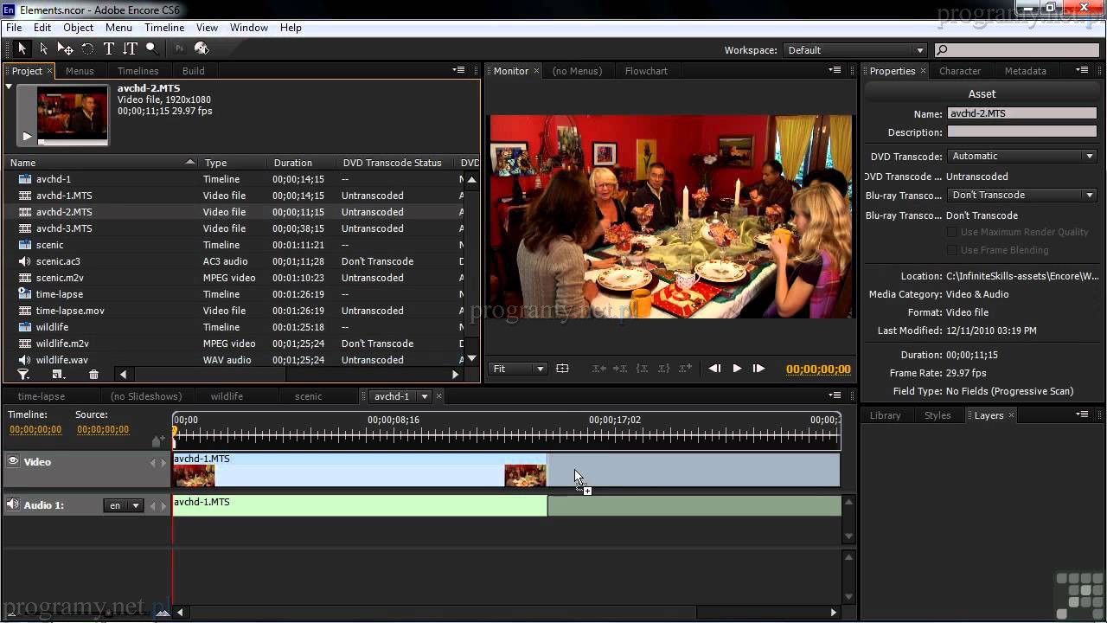Open the Timeline menu
The image size is (1107, 623).
pos(164,28)
